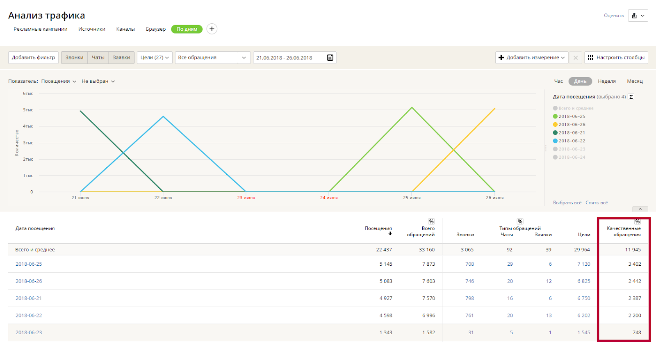Open the Цели (27) dropdown
The image size is (656, 342).
[155, 58]
